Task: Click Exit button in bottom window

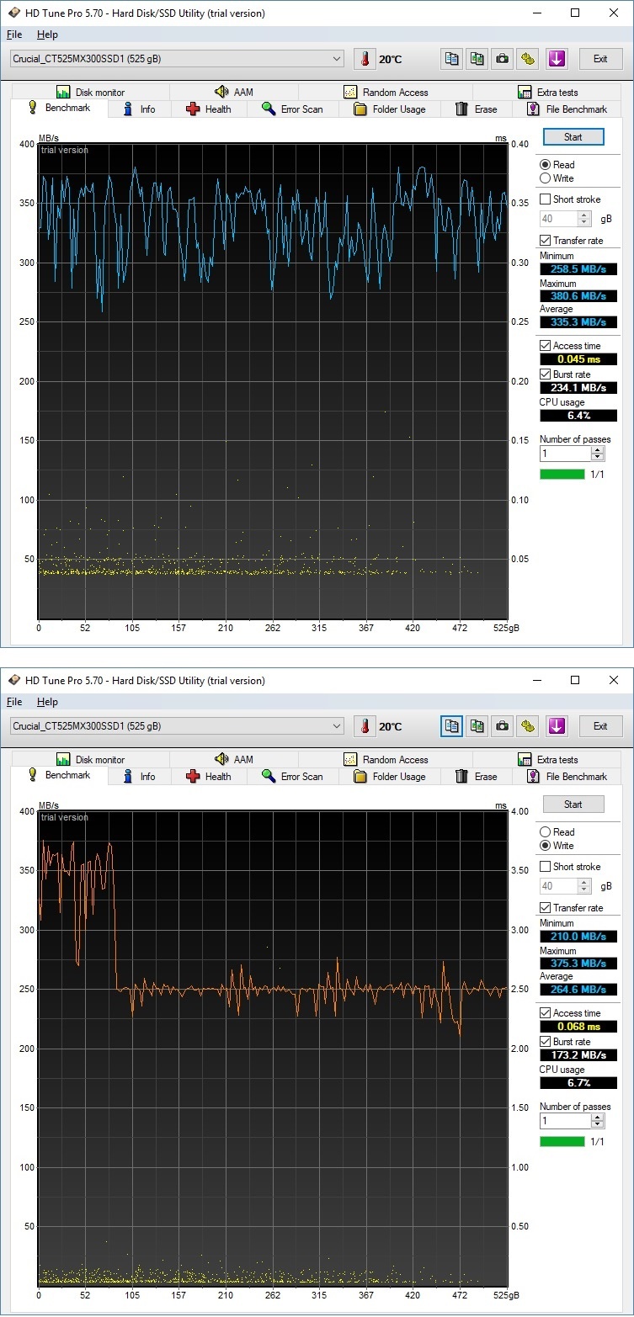Action: pyautogui.click(x=600, y=726)
